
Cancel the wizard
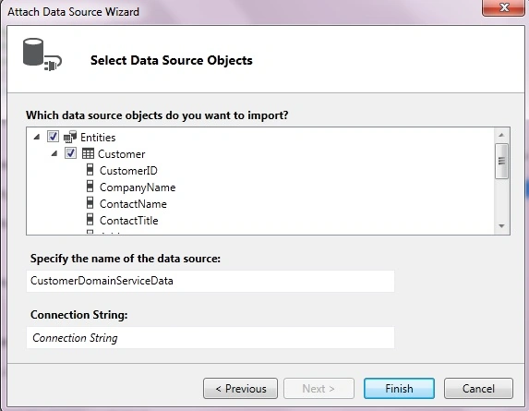click(x=478, y=389)
